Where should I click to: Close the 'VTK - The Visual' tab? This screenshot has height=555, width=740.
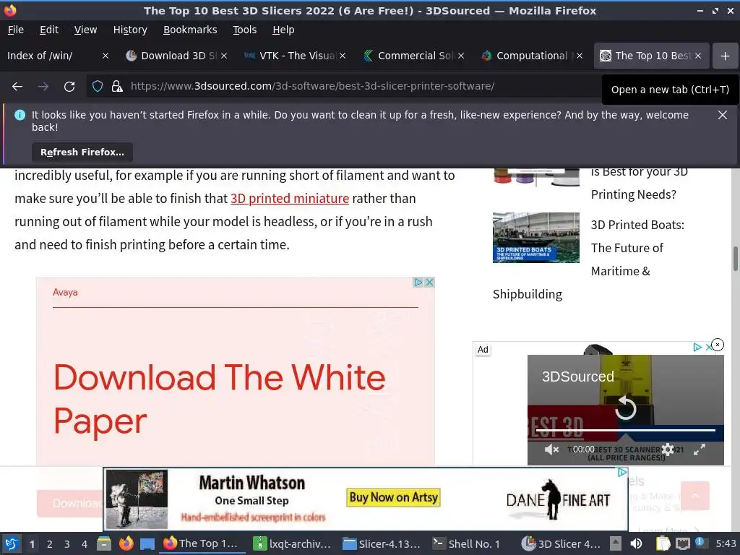pos(343,56)
